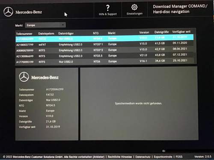
Task: Click NTG4.5 value in details panel
Action: click(x=51, y=105)
